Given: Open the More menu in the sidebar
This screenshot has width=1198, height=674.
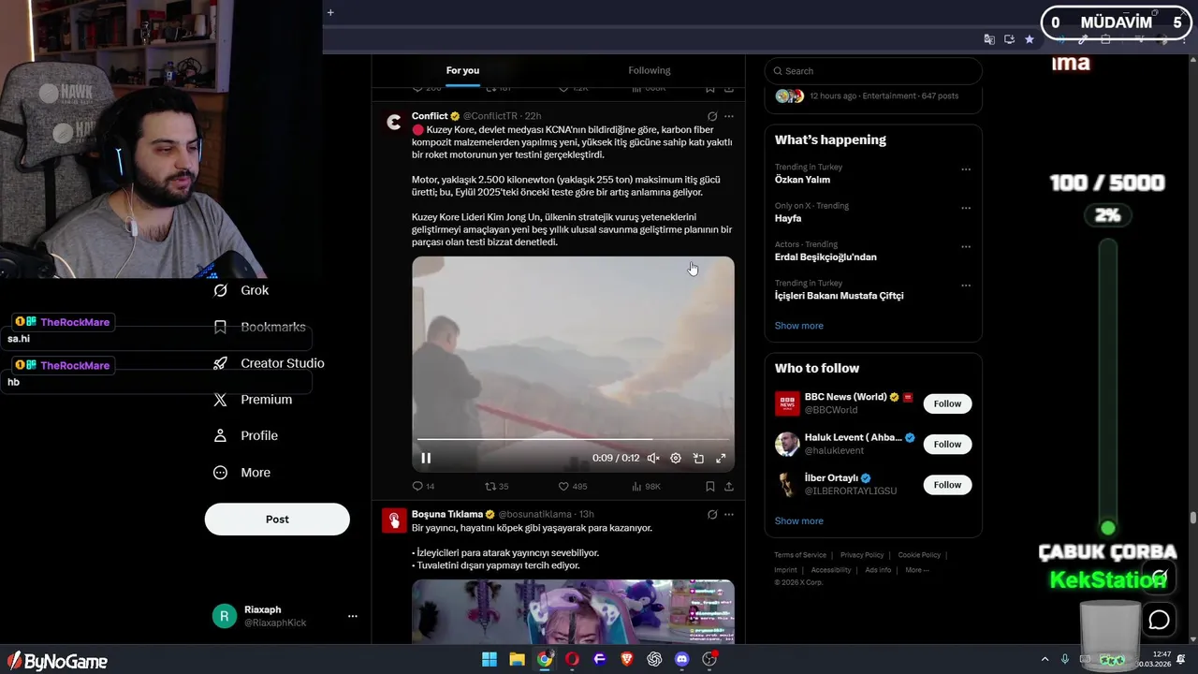Looking at the screenshot, I should [241, 473].
